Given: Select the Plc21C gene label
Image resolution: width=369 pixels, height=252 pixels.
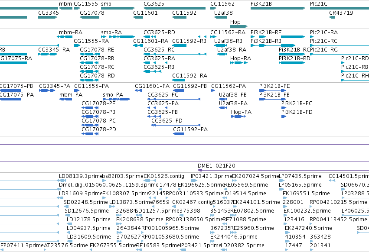Looking at the screenshot, I should 319,4.
